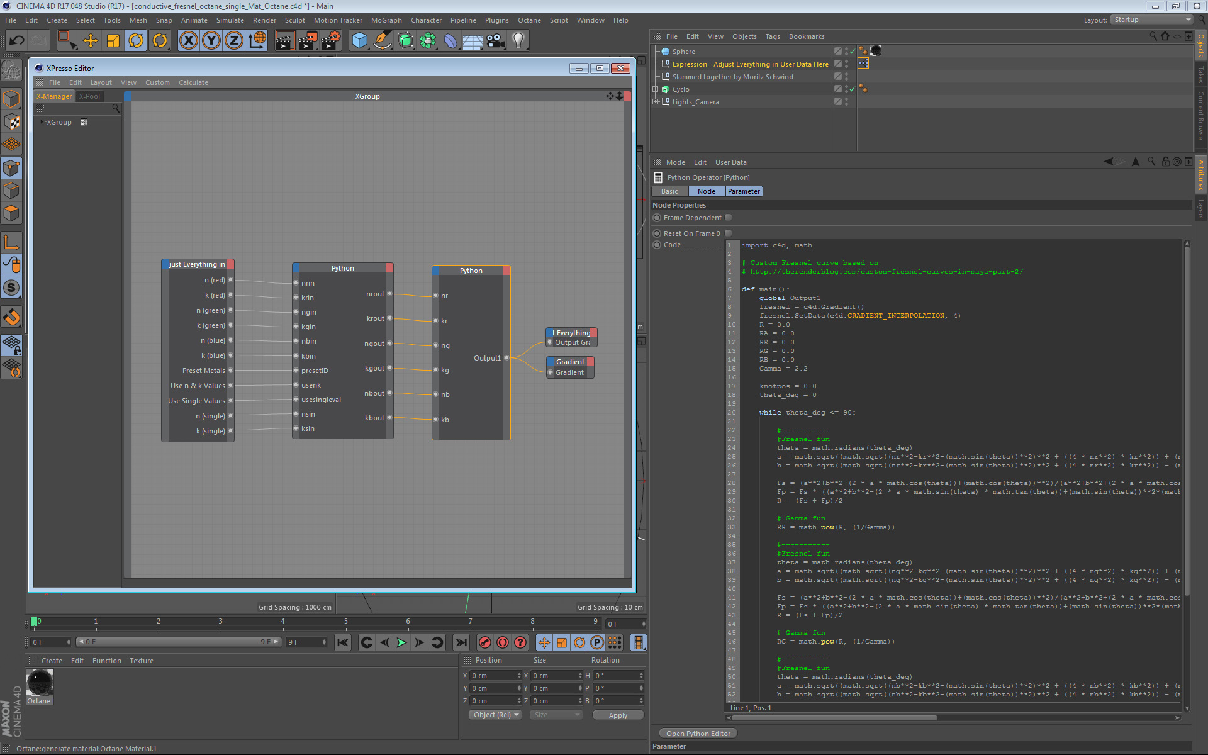Enable the Reset On Frame 0 checkbox
The width and height of the screenshot is (1208, 755).
[728, 233]
